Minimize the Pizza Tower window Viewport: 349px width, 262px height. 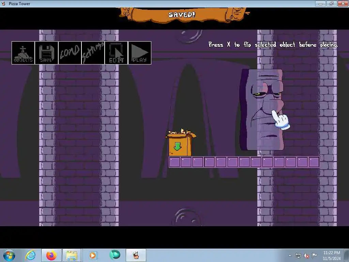320,3
